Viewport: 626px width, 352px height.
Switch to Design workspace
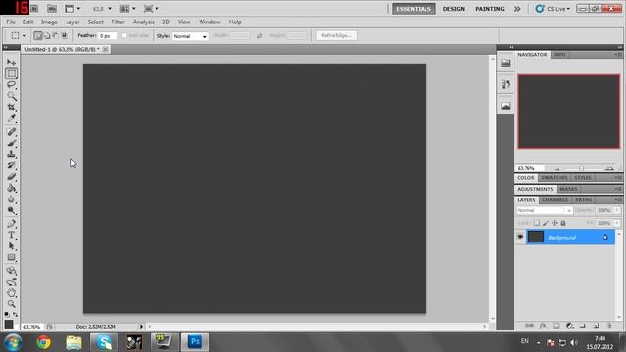point(454,9)
